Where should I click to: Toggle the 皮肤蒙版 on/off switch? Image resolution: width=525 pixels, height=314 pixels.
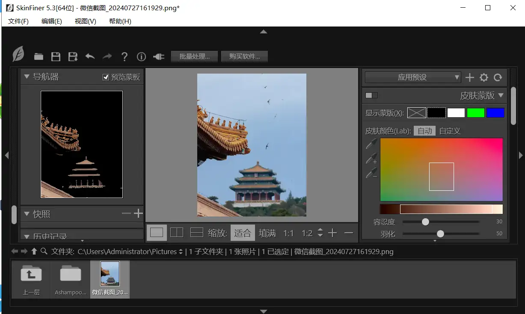pyautogui.click(x=371, y=95)
